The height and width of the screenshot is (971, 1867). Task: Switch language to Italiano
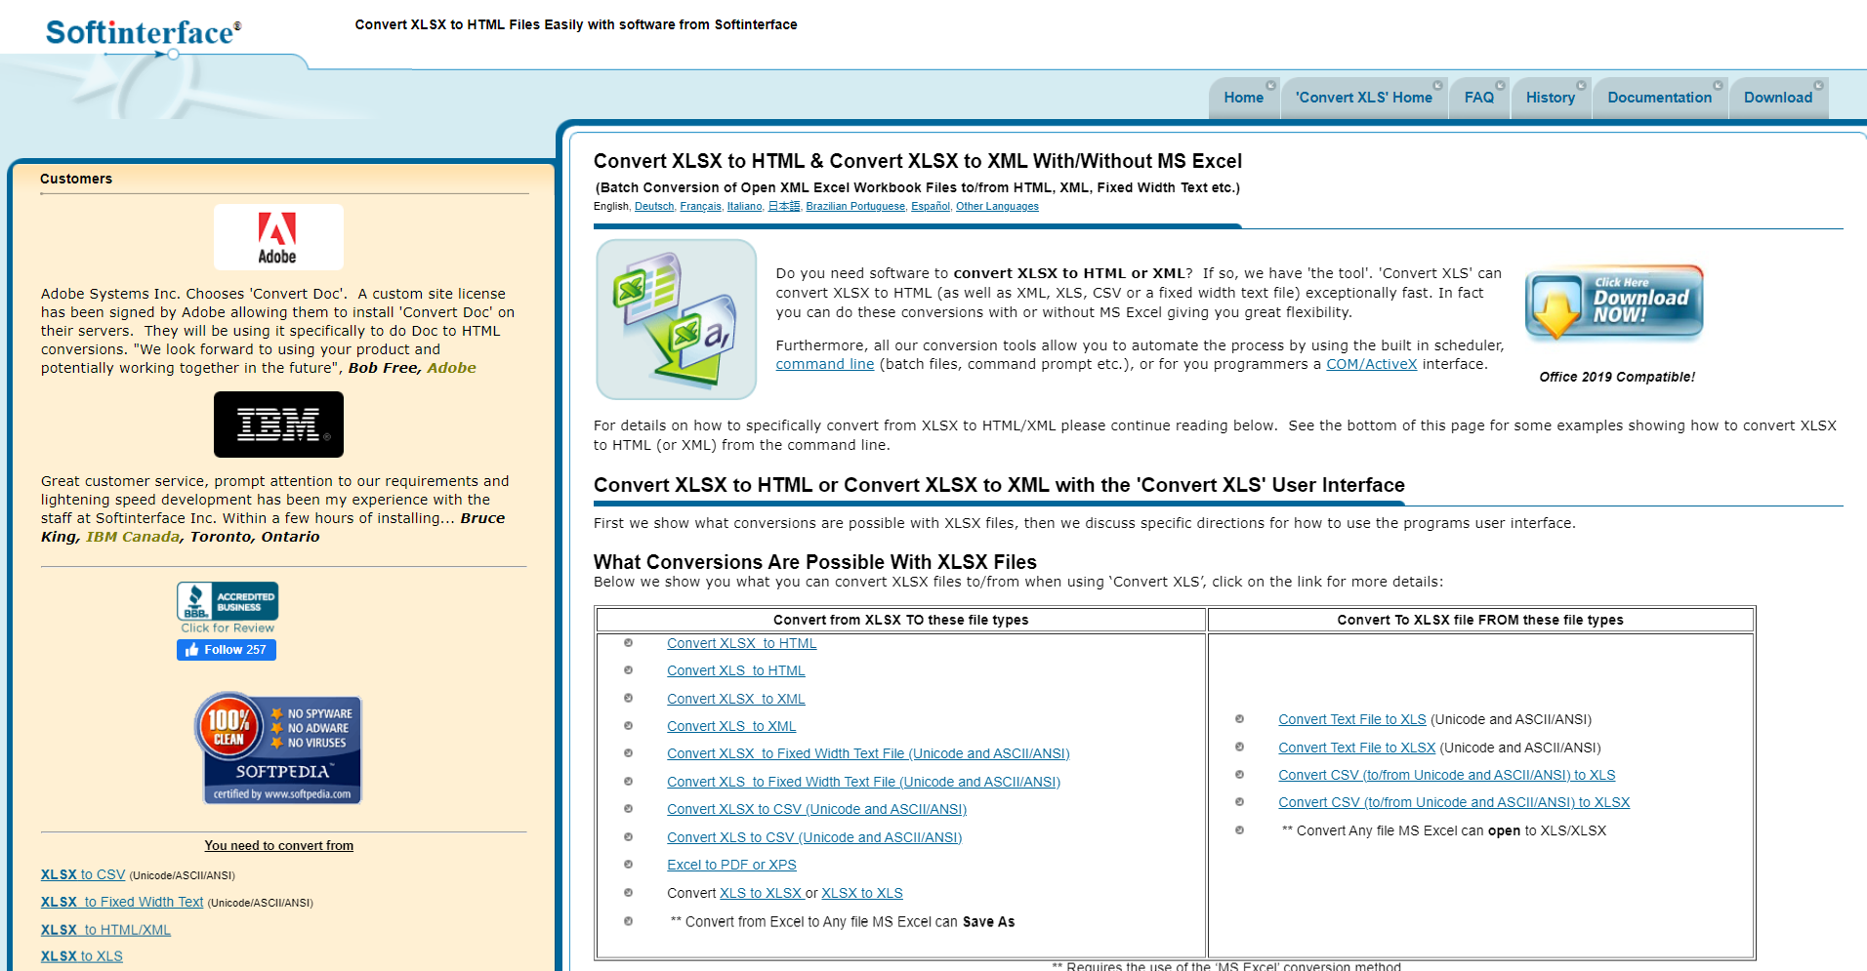(x=745, y=206)
